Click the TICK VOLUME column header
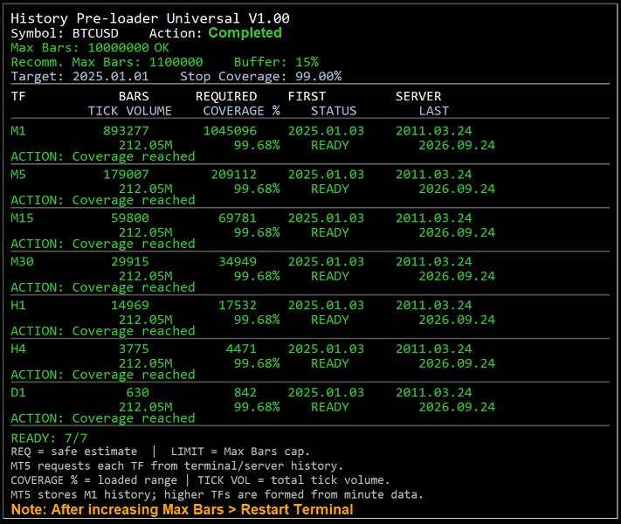This screenshot has width=621, height=524. click(x=130, y=111)
